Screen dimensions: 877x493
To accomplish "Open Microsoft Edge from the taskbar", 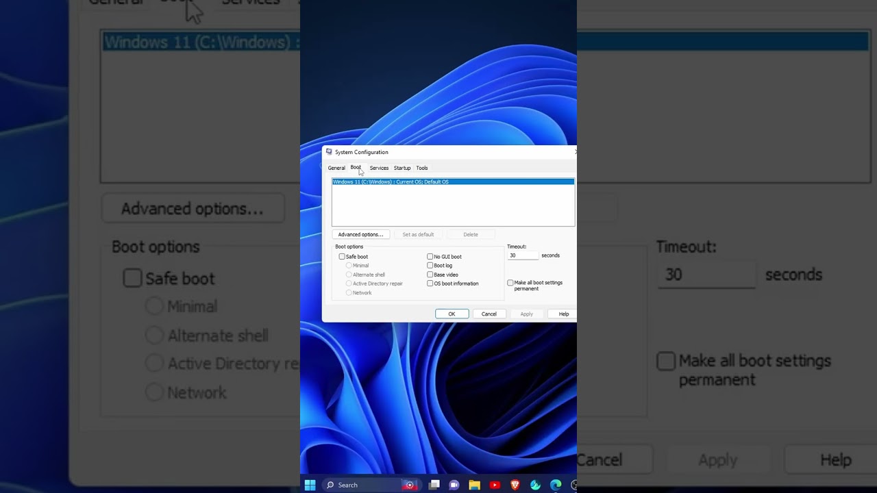I will (556, 485).
